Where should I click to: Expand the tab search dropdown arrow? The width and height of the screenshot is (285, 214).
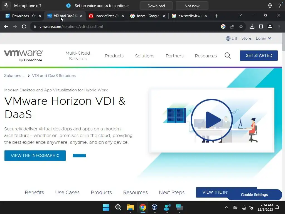click(240, 15)
